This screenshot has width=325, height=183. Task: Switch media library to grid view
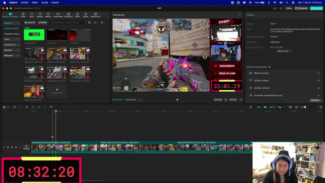tap(89, 23)
